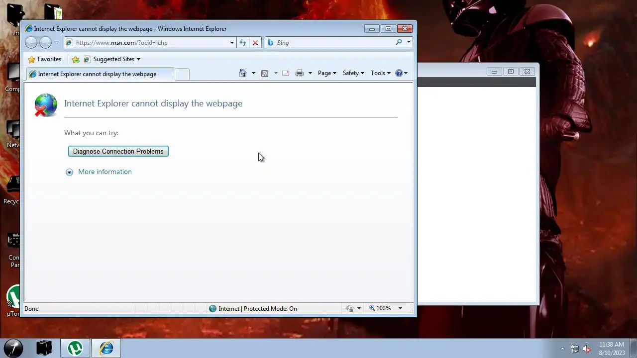Click the 'What you can try:' text
The image size is (637, 358).
tap(92, 133)
